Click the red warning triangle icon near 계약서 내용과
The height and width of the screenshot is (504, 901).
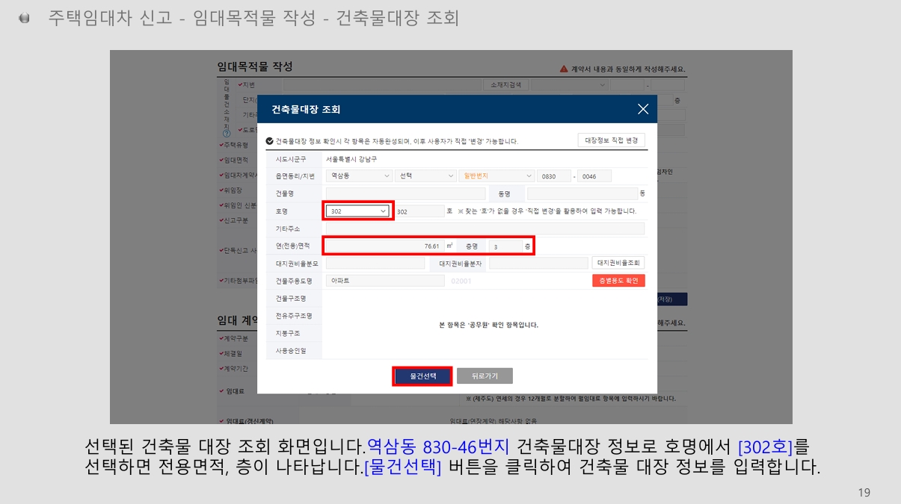564,69
